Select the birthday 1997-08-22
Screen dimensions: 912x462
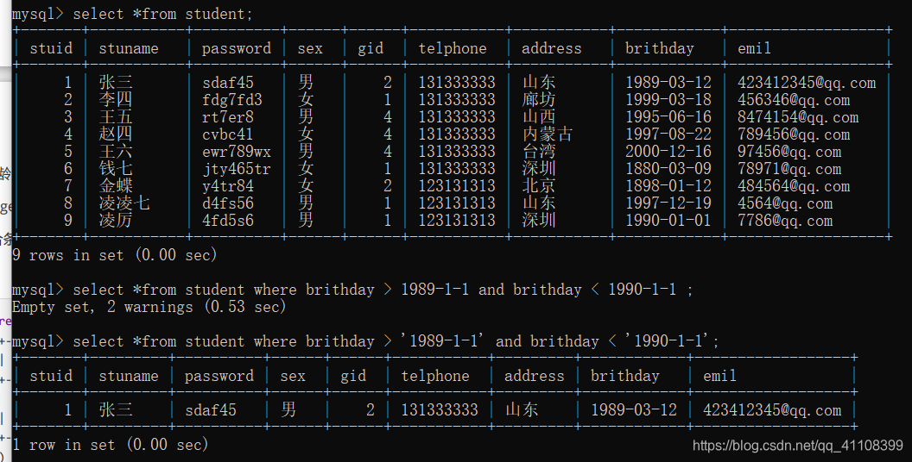tap(668, 134)
